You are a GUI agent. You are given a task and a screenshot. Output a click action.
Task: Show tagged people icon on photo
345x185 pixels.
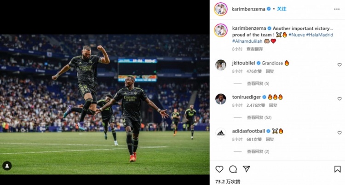coord(7,166)
